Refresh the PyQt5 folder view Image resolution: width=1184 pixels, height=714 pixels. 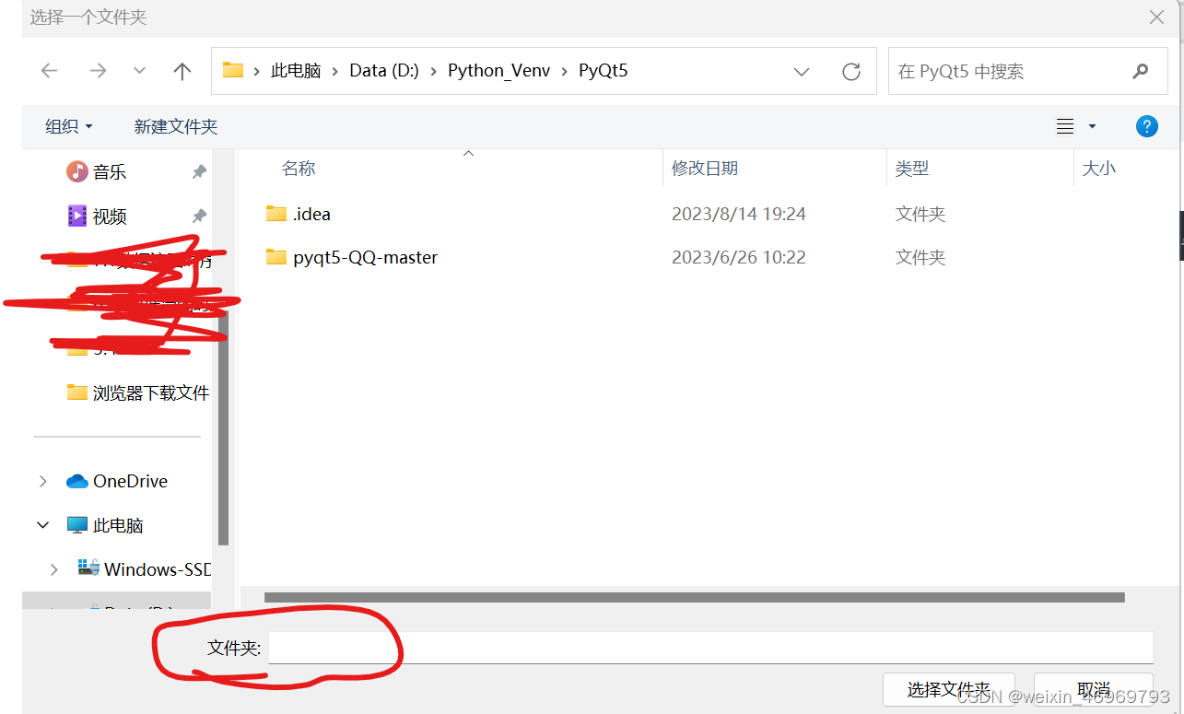click(x=851, y=71)
